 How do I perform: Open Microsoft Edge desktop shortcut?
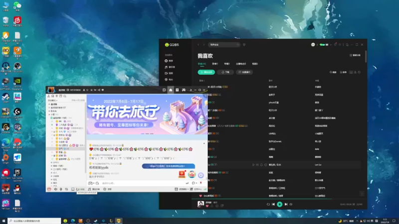pos(5,144)
